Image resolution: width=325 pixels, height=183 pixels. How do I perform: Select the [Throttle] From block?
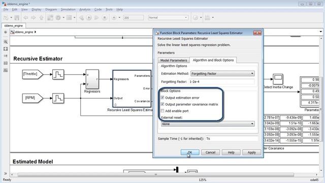[x=32, y=74]
